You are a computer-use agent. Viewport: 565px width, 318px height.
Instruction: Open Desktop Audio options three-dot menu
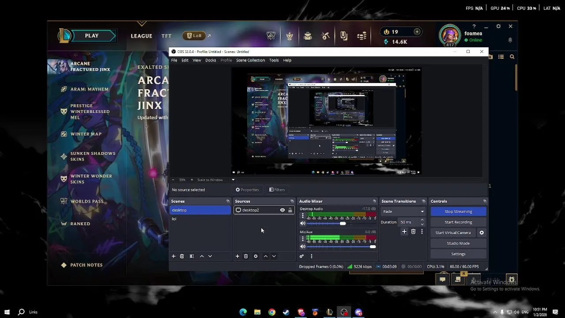302,216
